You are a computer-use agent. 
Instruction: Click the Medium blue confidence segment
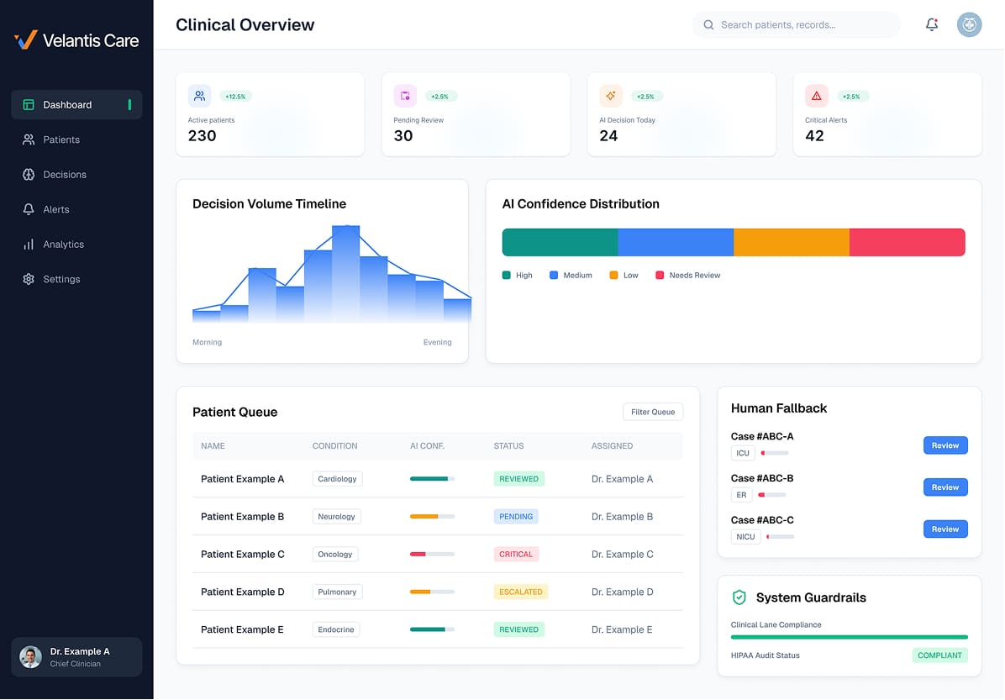(x=676, y=242)
